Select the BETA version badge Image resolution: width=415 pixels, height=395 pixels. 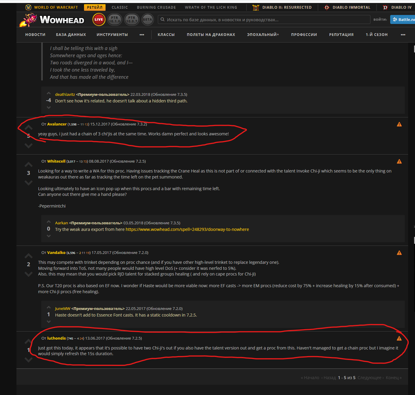147,19
